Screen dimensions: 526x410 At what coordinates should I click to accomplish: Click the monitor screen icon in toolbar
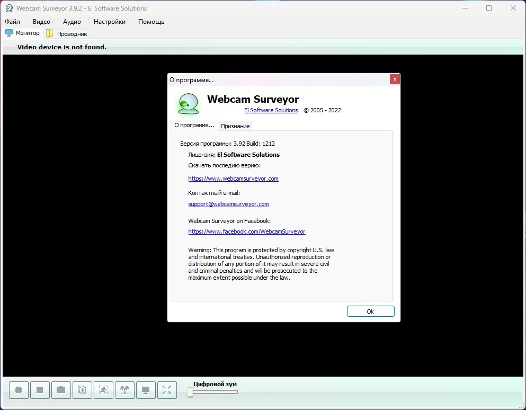tap(146, 390)
